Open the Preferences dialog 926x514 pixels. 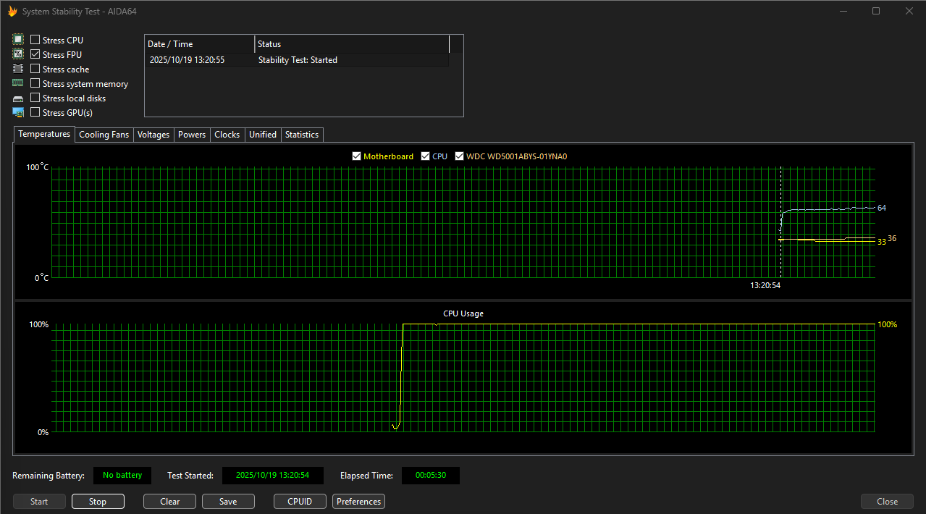(x=358, y=502)
